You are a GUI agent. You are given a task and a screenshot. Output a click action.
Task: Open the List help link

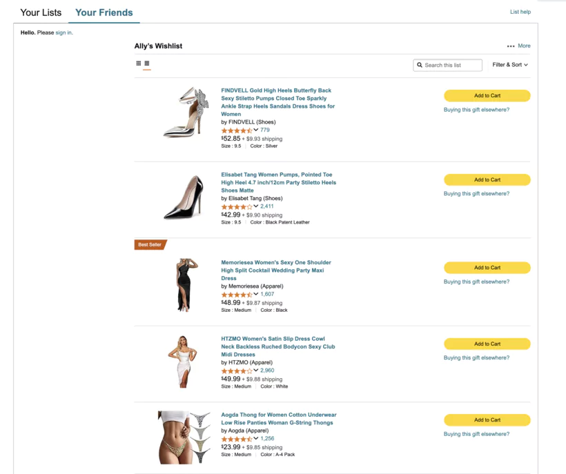click(520, 12)
